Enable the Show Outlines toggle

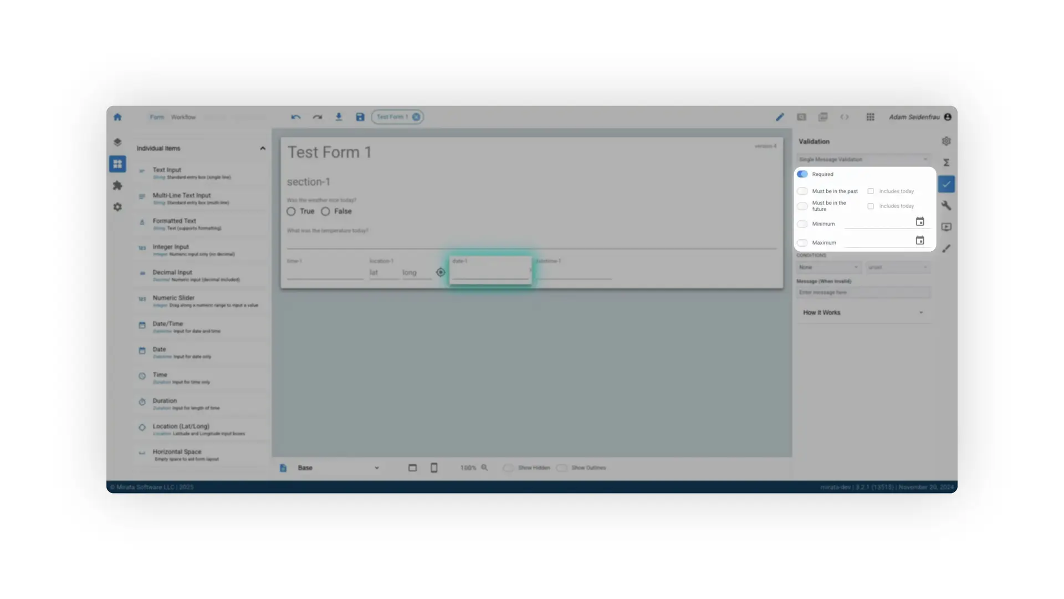pyautogui.click(x=562, y=468)
